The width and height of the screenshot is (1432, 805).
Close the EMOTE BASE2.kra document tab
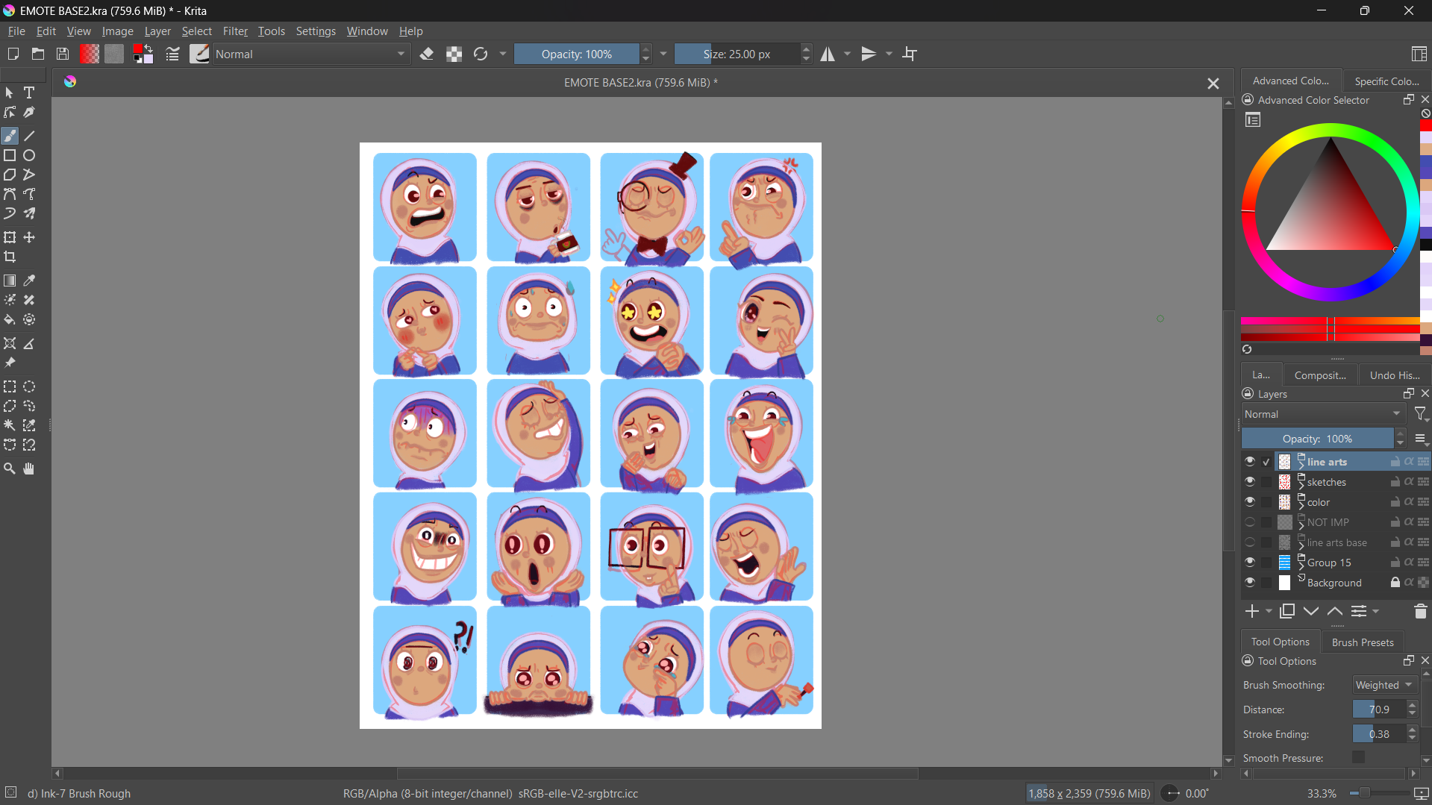[x=1213, y=84]
